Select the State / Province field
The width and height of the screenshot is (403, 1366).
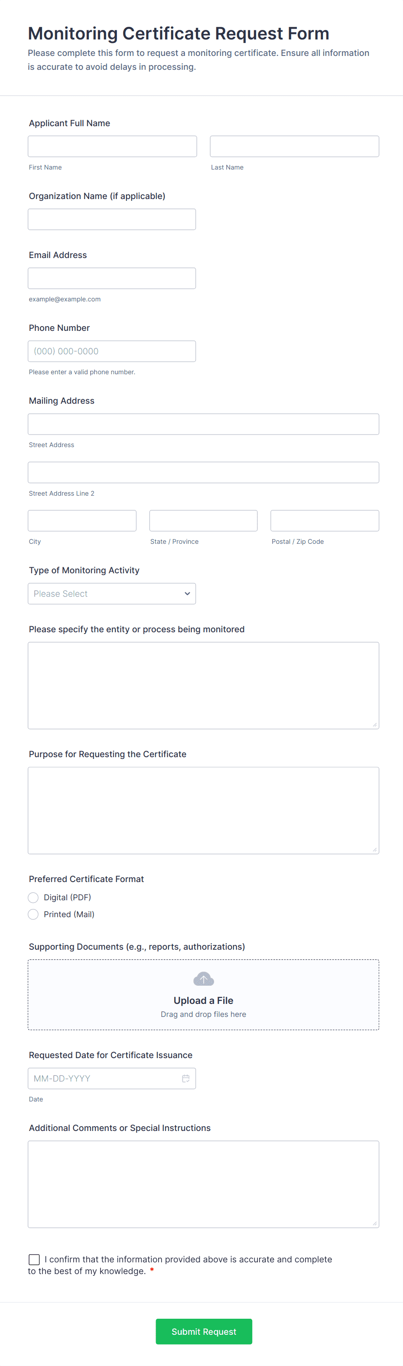click(x=203, y=521)
